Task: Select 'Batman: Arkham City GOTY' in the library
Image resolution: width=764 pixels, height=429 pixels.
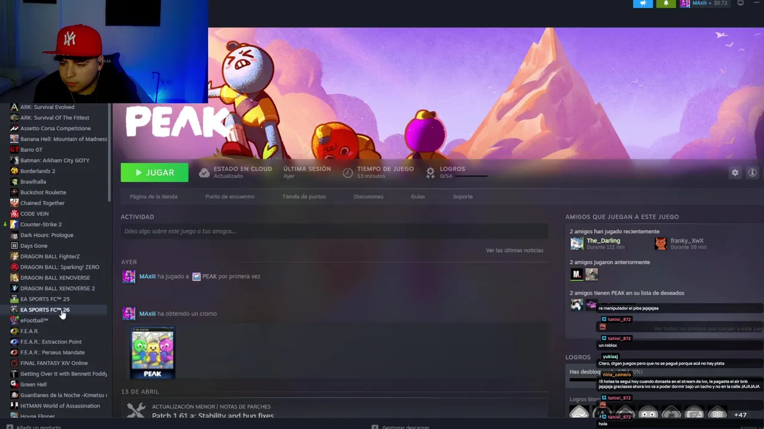Action: tap(54, 160)
